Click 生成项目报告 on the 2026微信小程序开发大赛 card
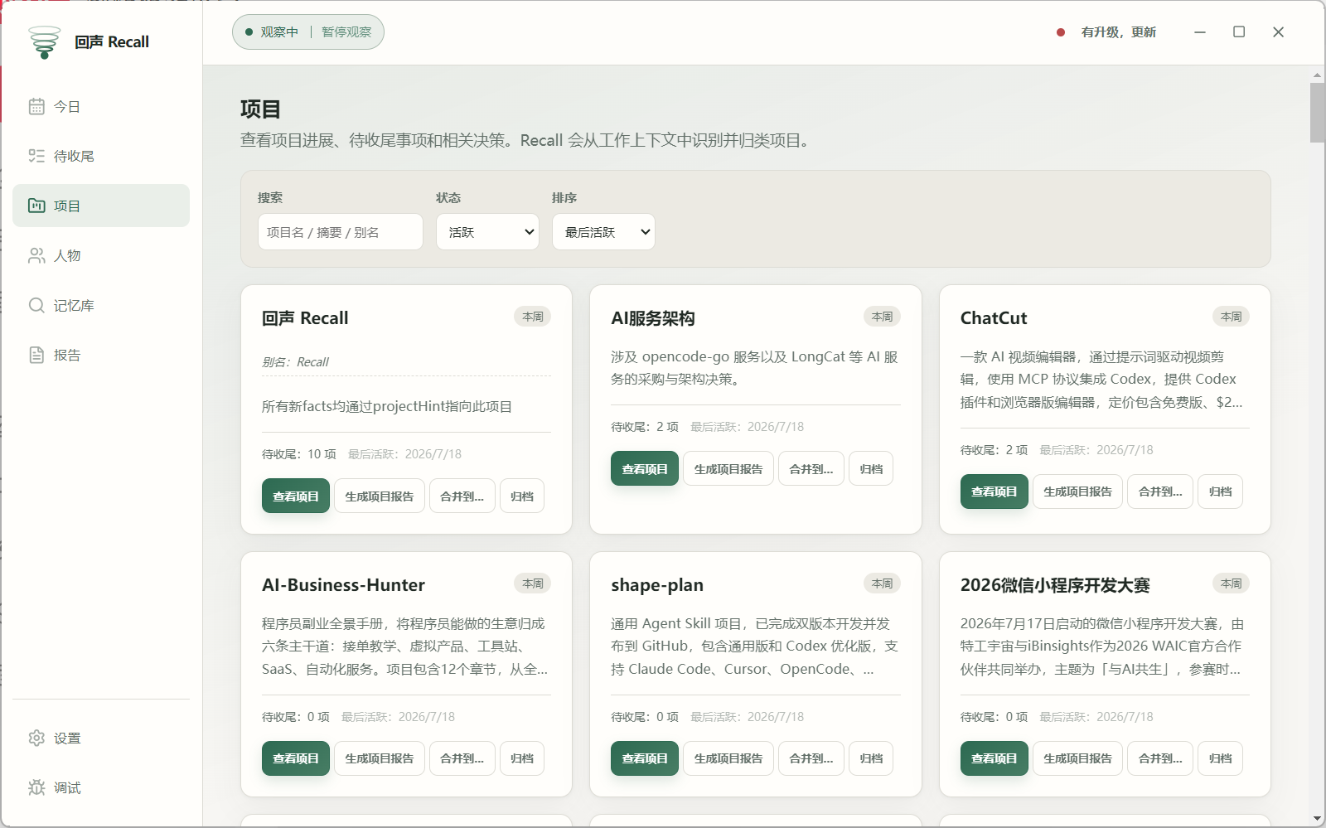This screenshot has width=1326, height=828. tap(1078, 758)
